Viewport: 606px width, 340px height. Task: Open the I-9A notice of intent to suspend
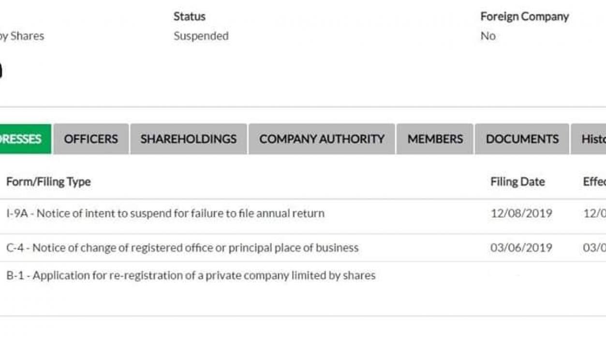click(165, 213)
